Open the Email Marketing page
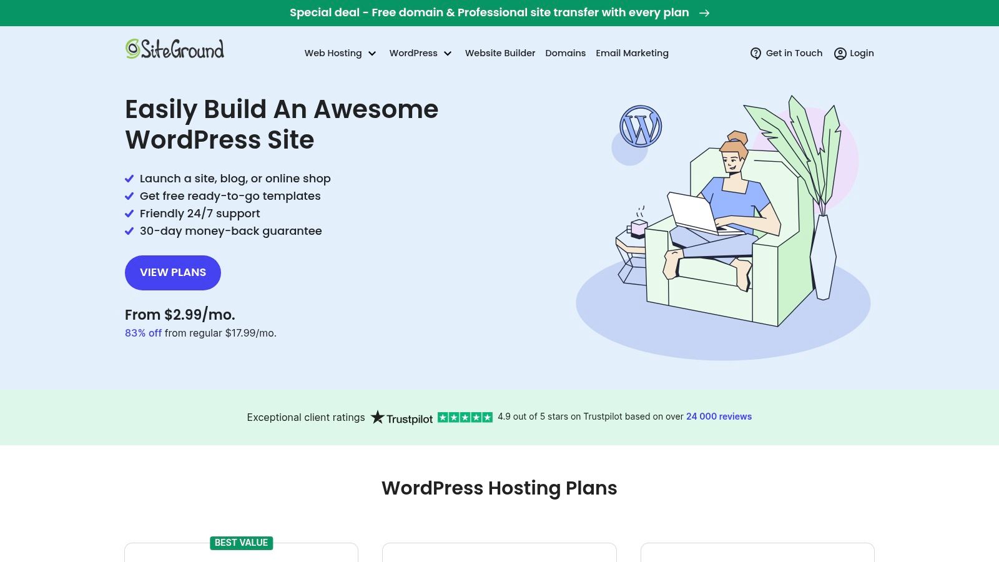The height and width of the screenshot is (562, 999). (632, 53)
